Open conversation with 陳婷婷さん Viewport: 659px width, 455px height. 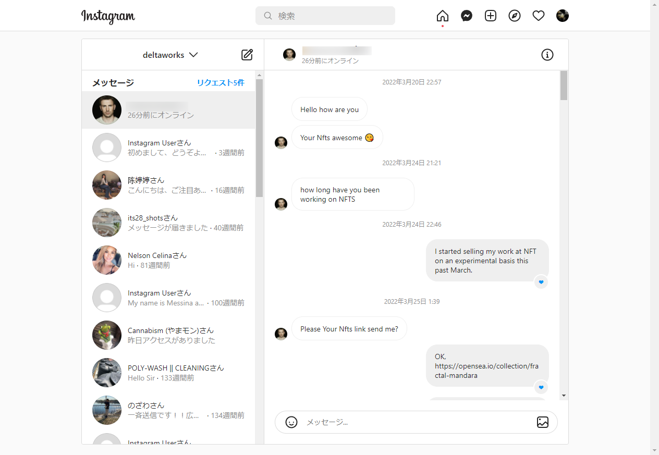click(168, 185)
